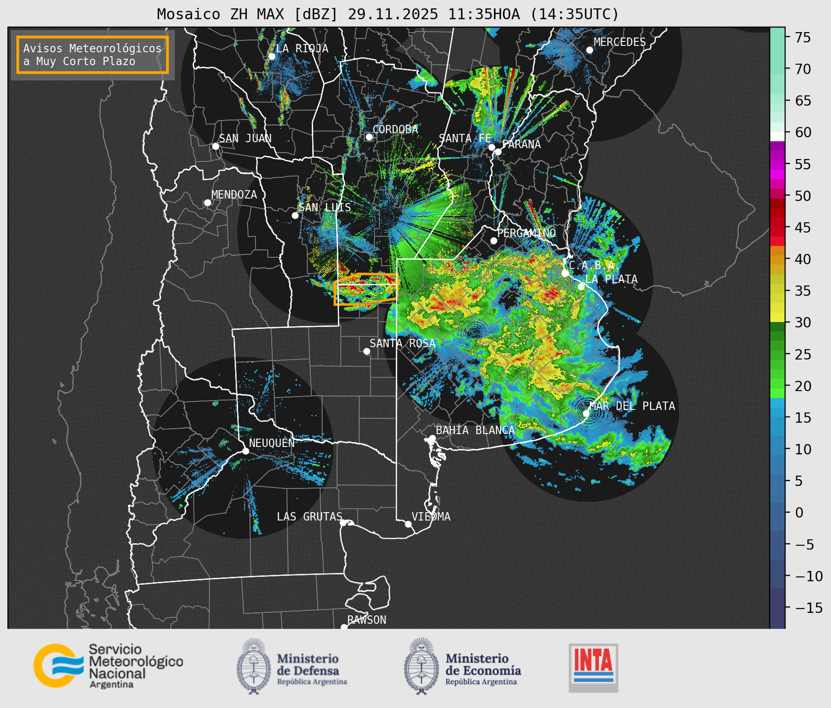The height and width of the screenshot is (708, 831).
Task: Click the 0 dBZ scale label
Action: pos(798,513)
